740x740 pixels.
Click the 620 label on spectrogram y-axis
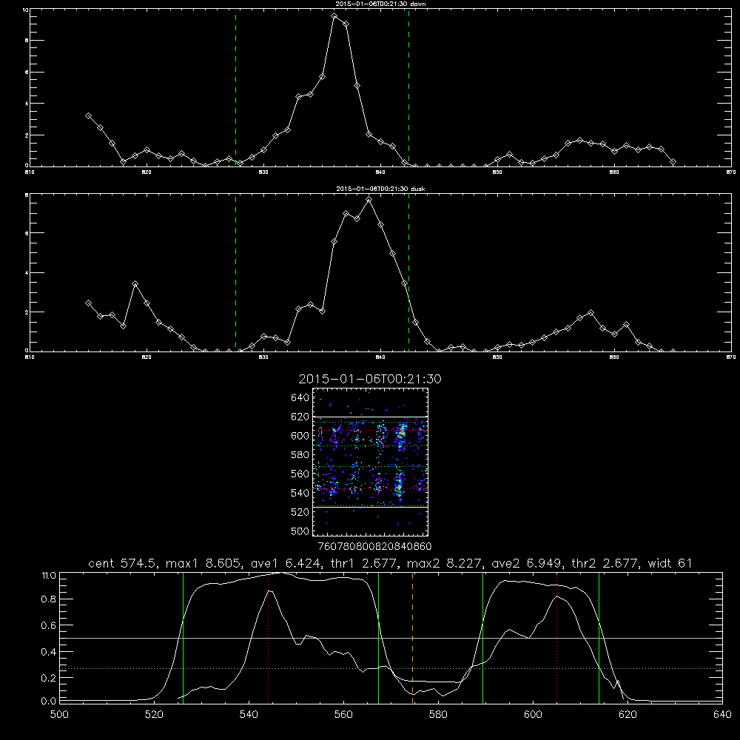300,417
